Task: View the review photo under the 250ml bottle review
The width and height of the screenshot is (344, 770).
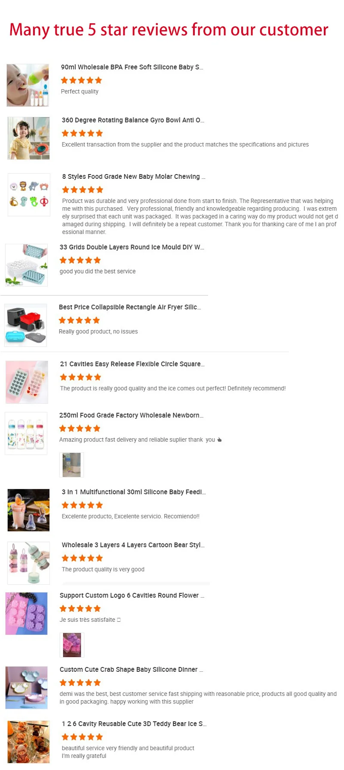Action: coord(72,465)
